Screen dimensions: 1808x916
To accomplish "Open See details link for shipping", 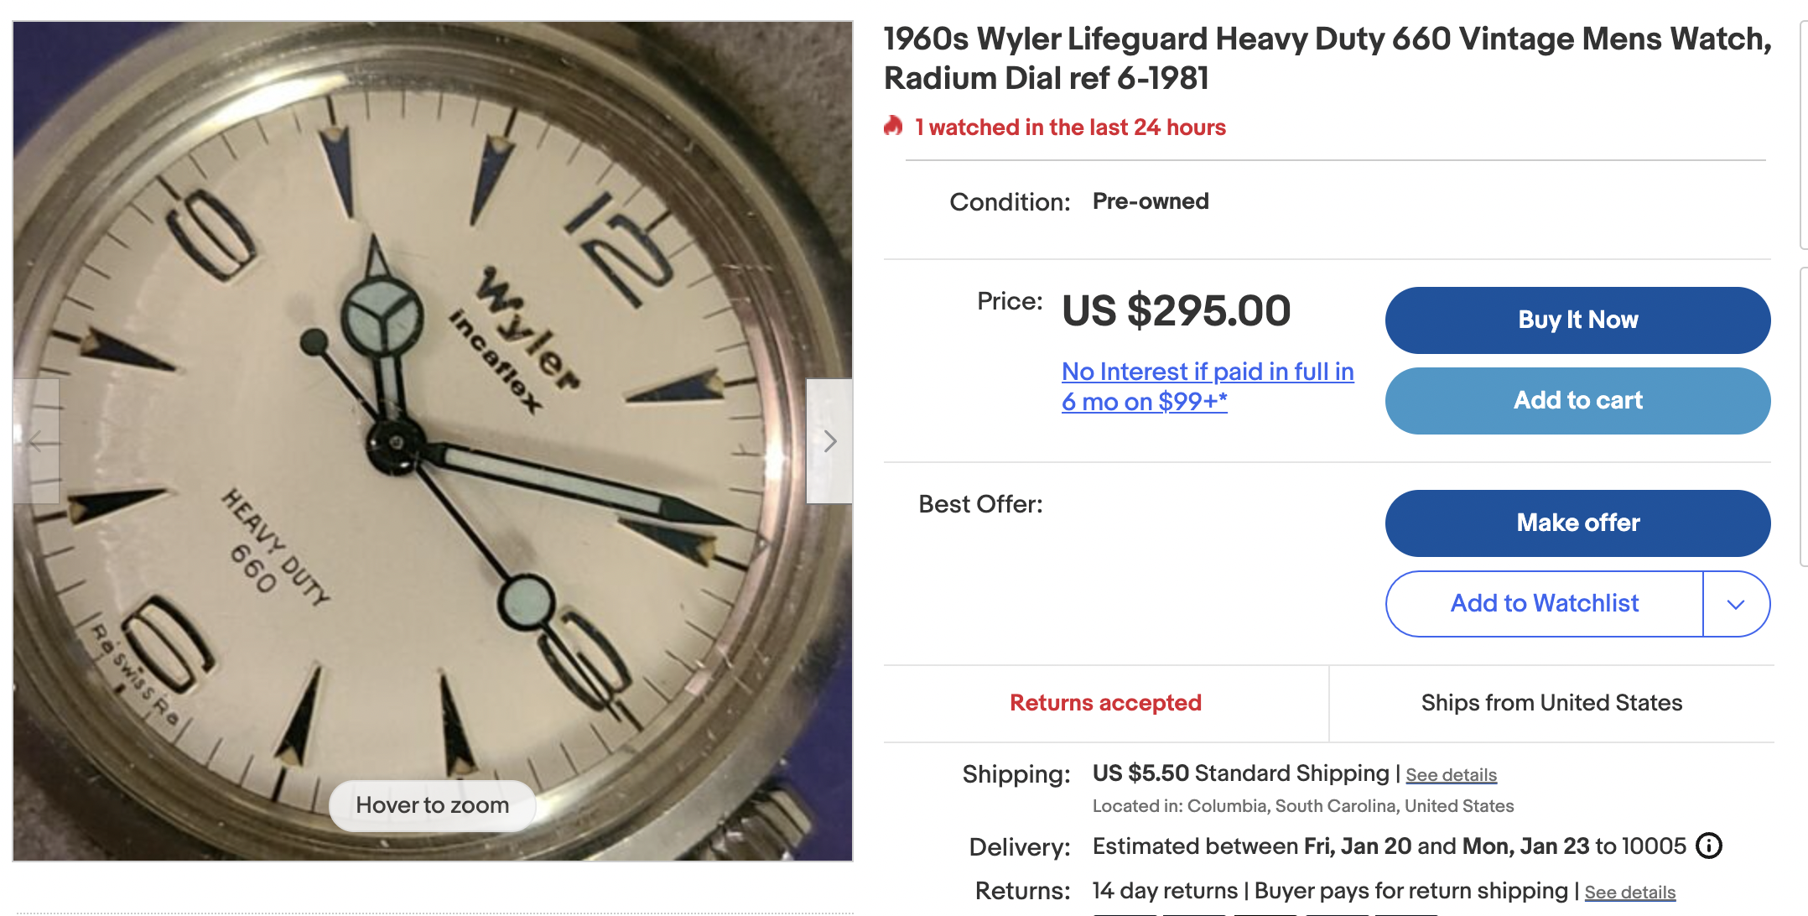I will tap(1451, 775).
